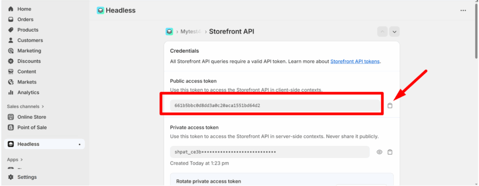Copy the public access token
This screenshot has height=186, width=479.
390,106
